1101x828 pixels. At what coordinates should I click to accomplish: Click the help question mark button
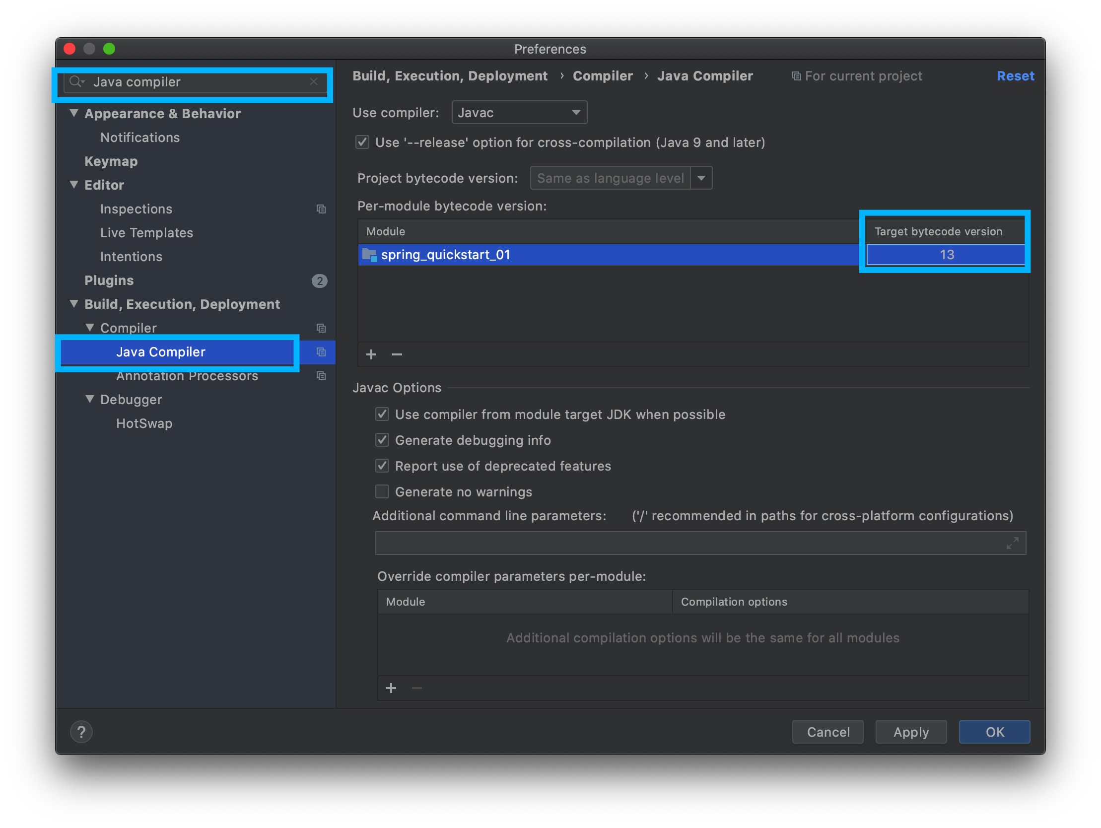click(81, 732)
